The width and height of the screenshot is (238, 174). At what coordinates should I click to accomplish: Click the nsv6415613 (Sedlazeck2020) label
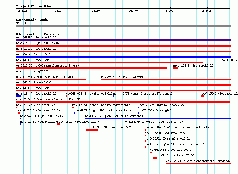(x=171, y=150)
